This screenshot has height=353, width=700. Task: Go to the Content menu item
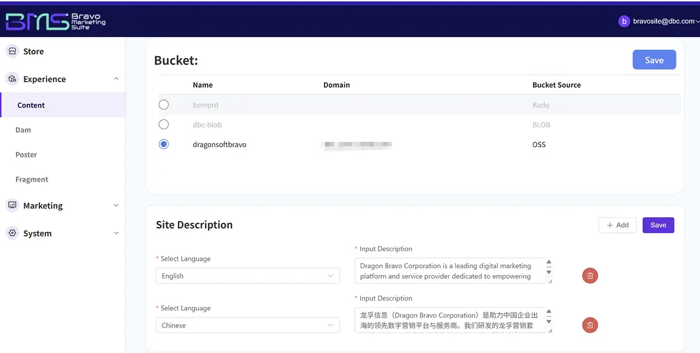[x=62, y=105]
